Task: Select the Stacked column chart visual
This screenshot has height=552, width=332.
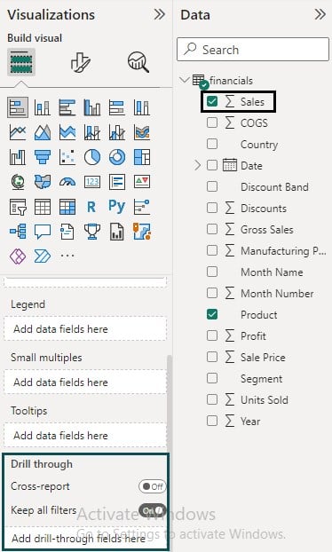Action: (x=43, y=107)
